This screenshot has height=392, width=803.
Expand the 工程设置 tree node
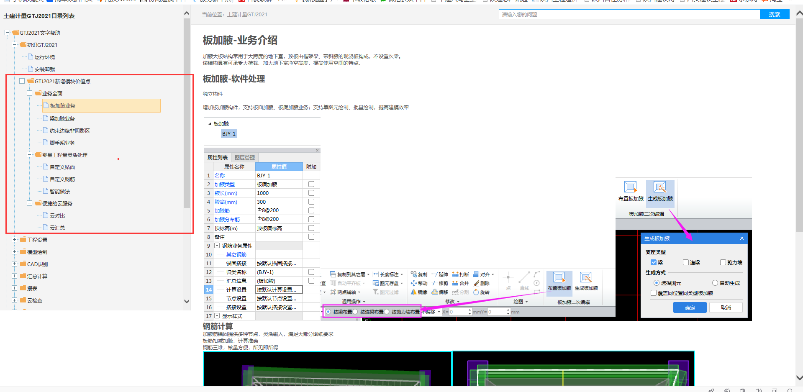point(14,239)
